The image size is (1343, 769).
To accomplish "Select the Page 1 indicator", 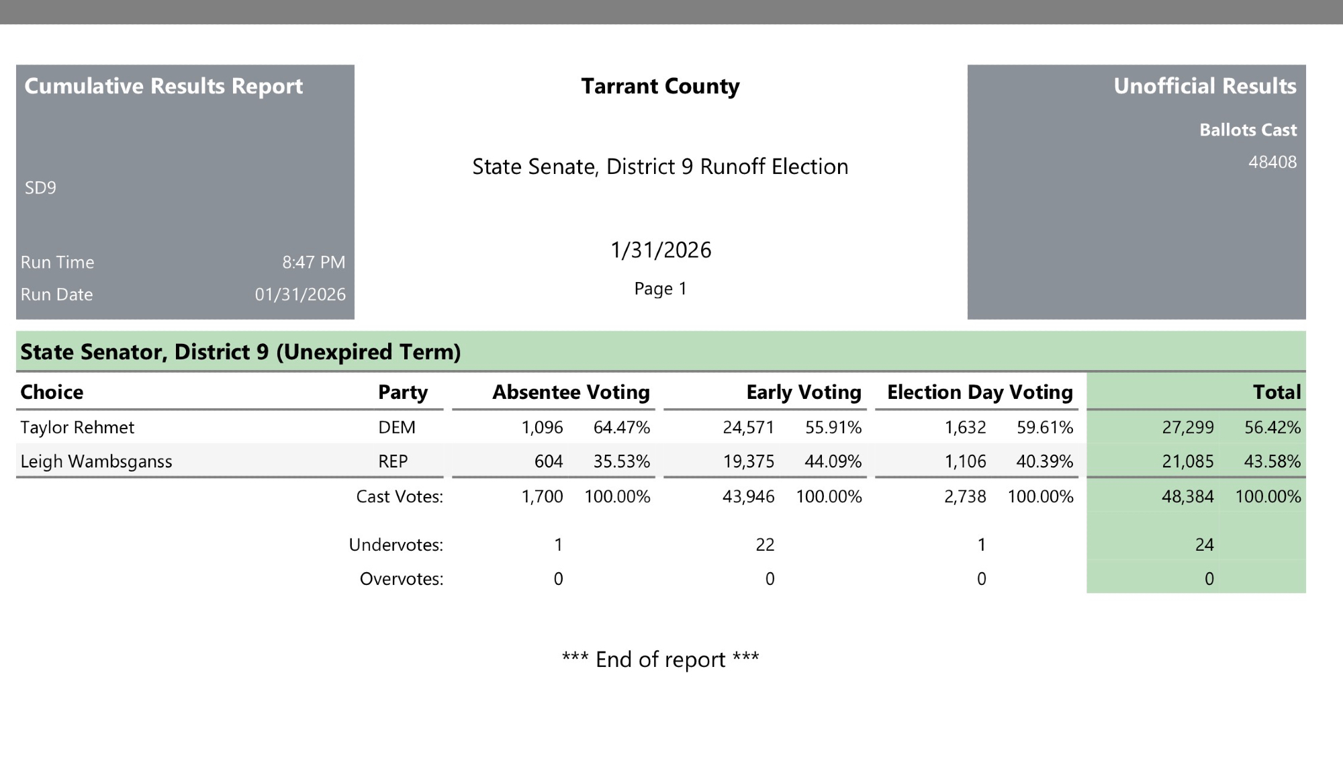I will [x=660, y=289].
